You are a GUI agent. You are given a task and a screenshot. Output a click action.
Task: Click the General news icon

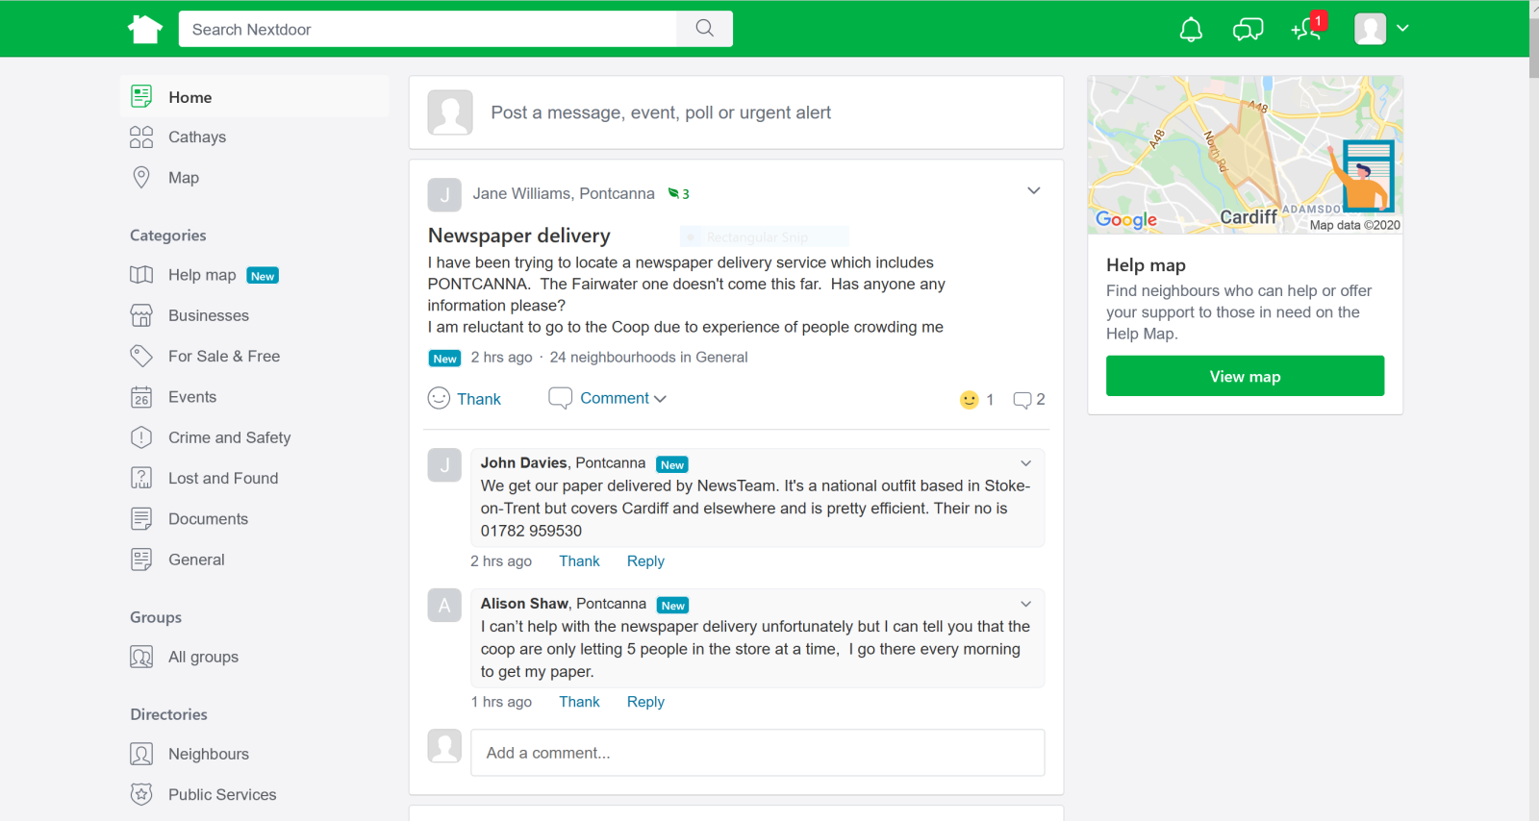pyautogui.click(x=141, y=560)
